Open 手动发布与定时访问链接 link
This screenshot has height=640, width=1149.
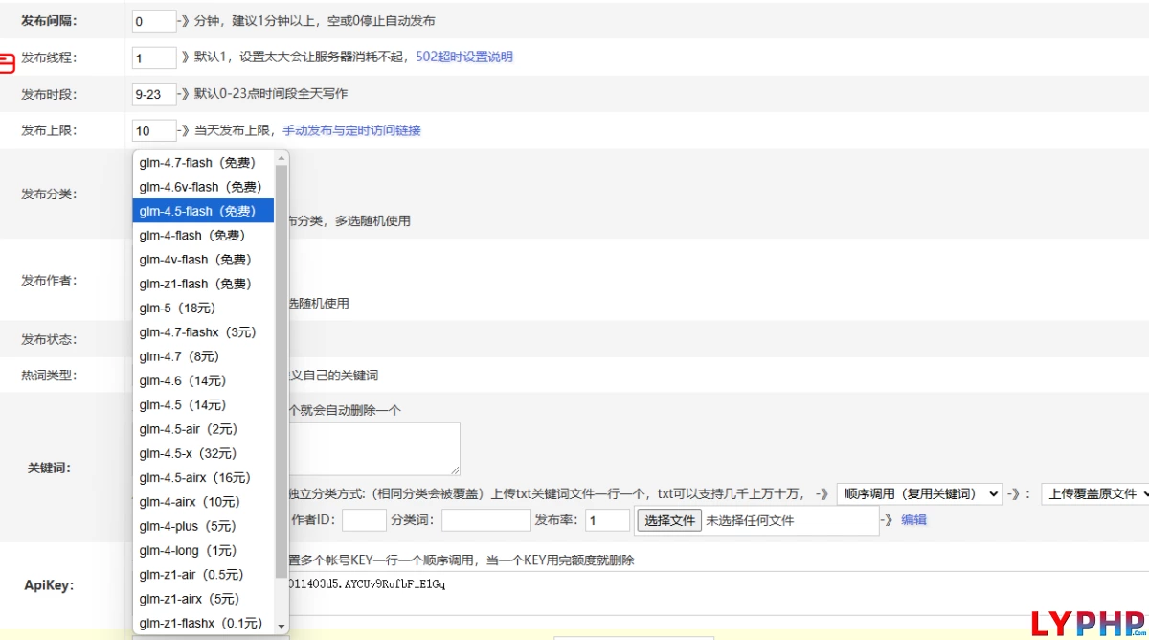[x=351, y=130]
